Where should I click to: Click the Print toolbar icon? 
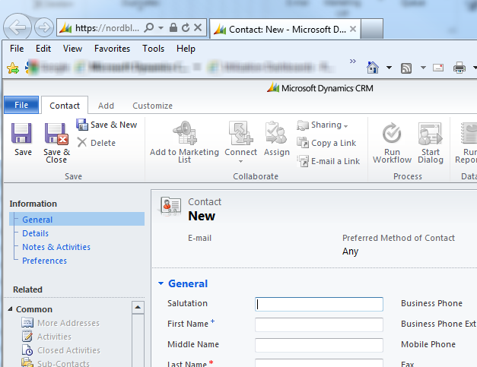459,68
